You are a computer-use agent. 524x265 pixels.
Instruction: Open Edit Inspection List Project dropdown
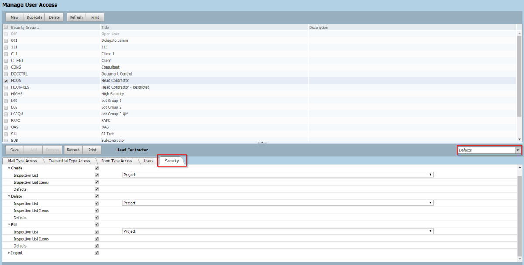(278, 231)
